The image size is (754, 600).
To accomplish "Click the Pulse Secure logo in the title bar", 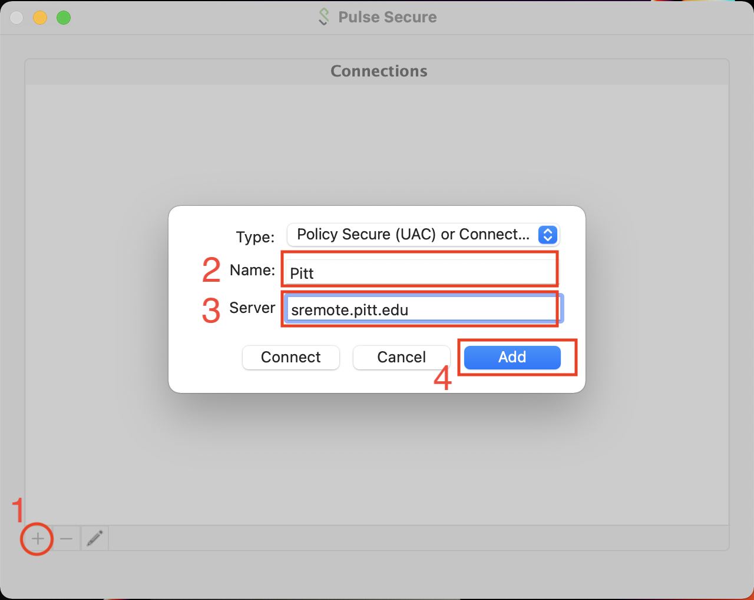I will [323, 17].
